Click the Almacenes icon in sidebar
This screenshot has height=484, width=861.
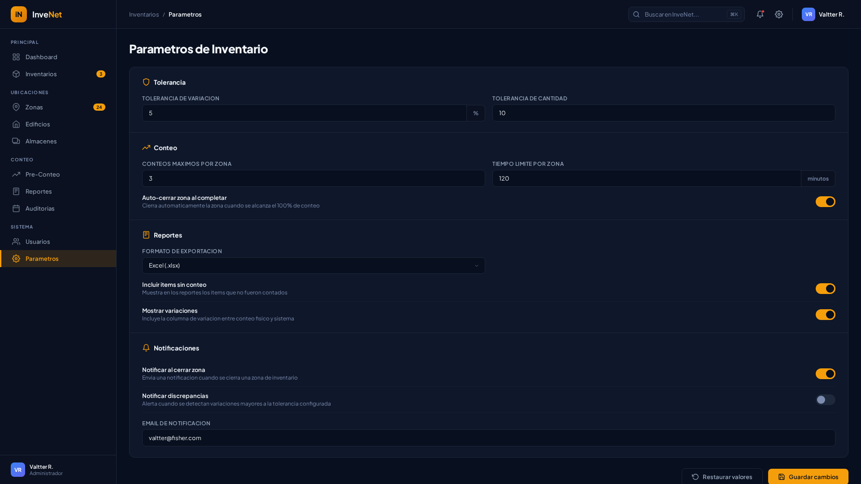point(16,141)
